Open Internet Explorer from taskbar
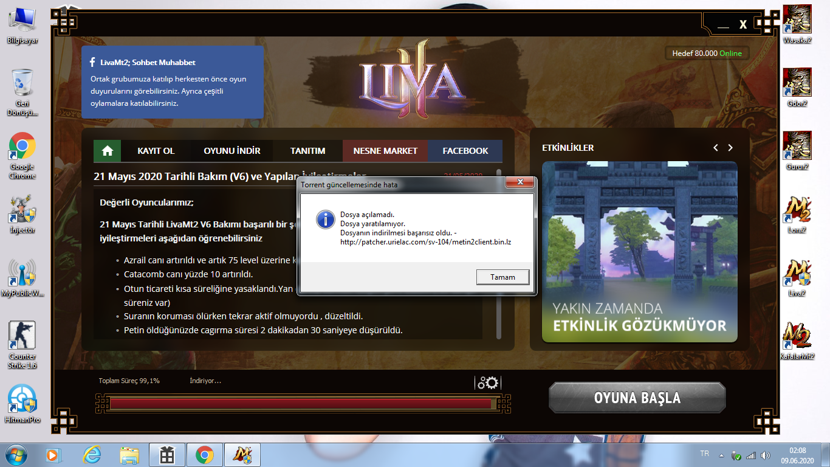This screenshot has width=830, height=467. pyautogui.click(x=92, y=455)
